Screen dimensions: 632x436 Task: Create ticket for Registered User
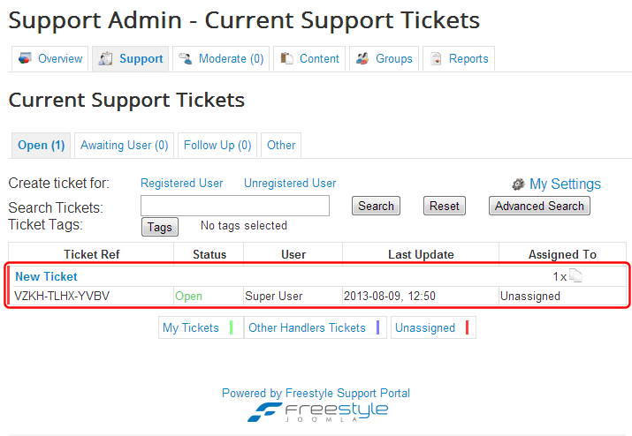pyautogui.click(x=181, y=184)
